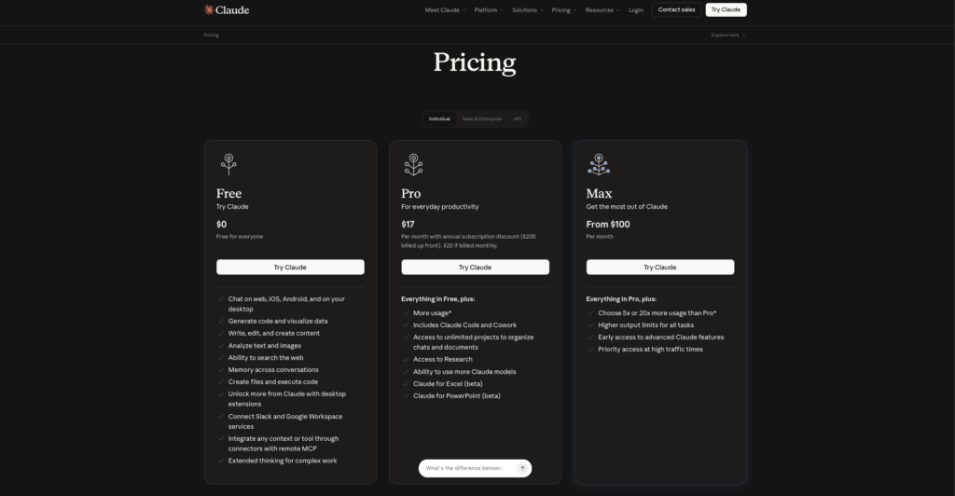This screenshot has width=955, height=496.
Task: Focus the "What's the difference between" input
Action: pos(464,468)
